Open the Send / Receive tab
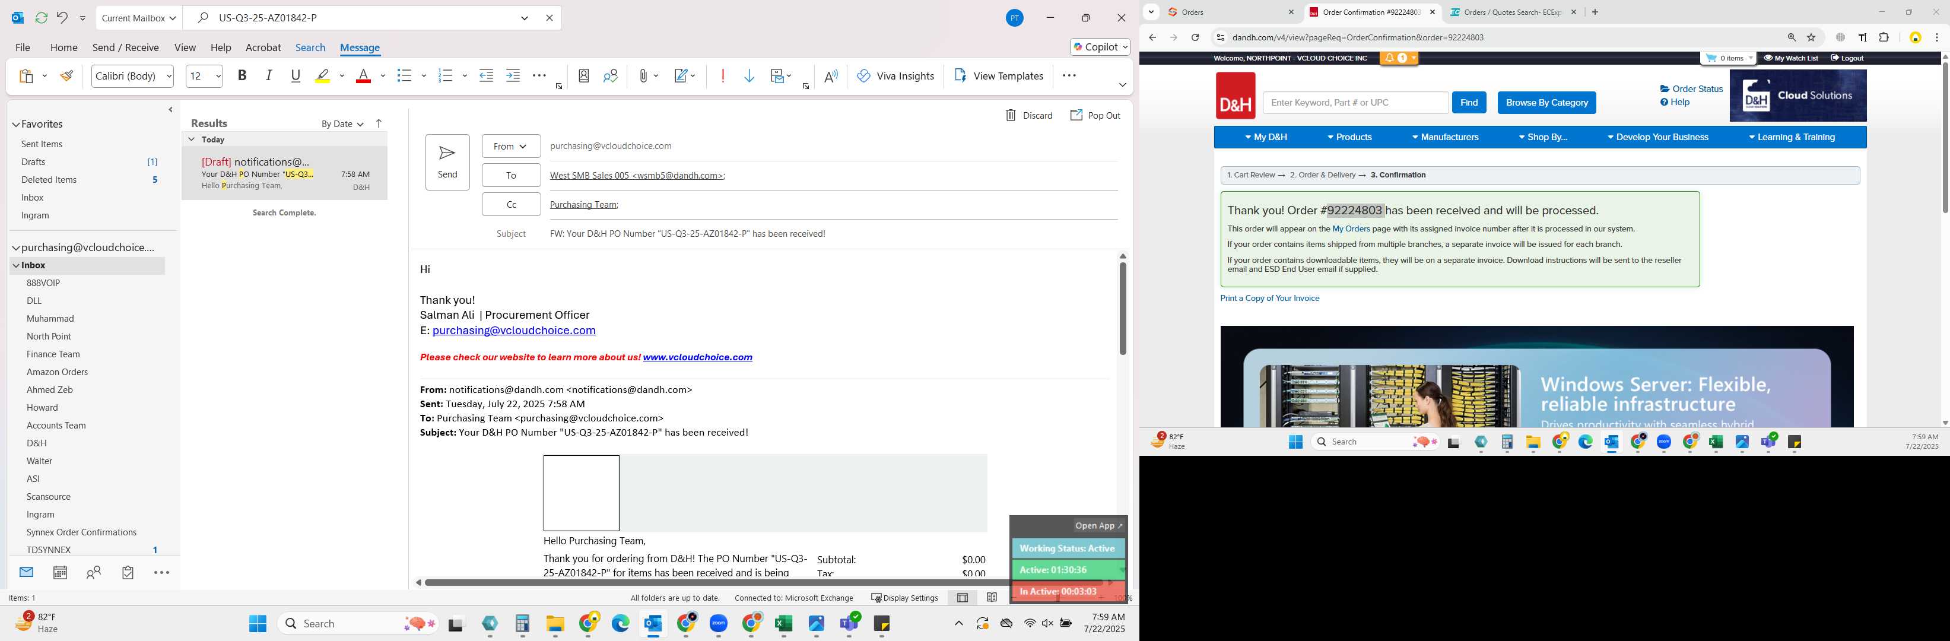This screenshot has width=1950, height=641. [126, 47]
